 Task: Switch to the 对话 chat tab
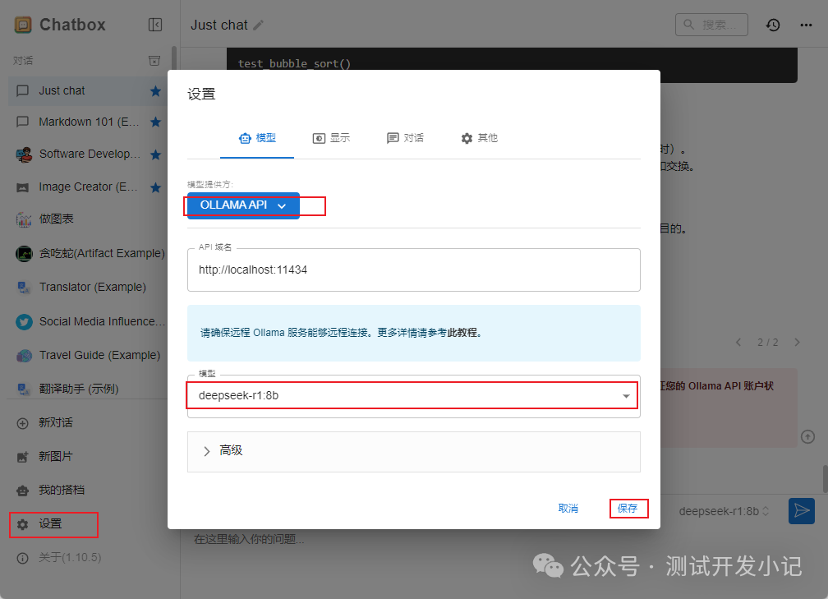point(405,138)
